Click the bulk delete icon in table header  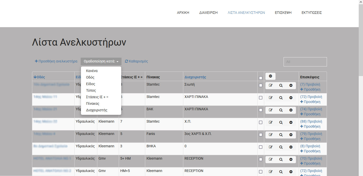coord(270,76)
